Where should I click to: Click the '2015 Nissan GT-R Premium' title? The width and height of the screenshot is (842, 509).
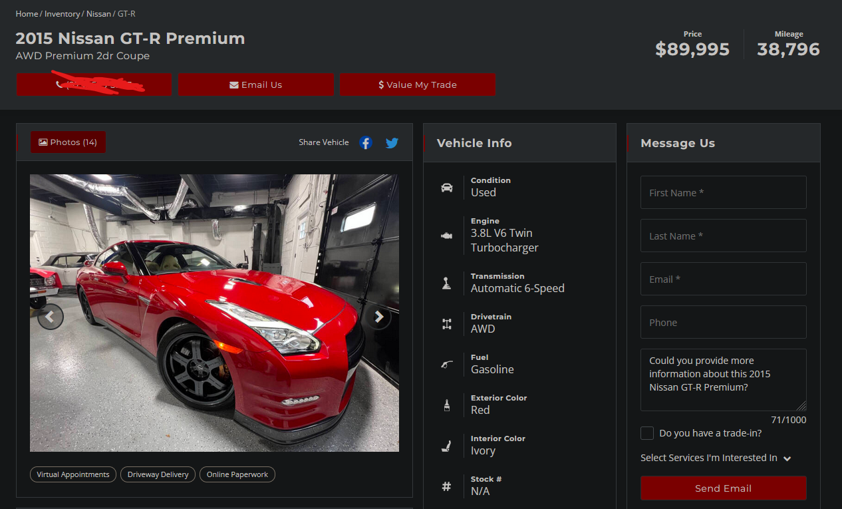point(130,39)
